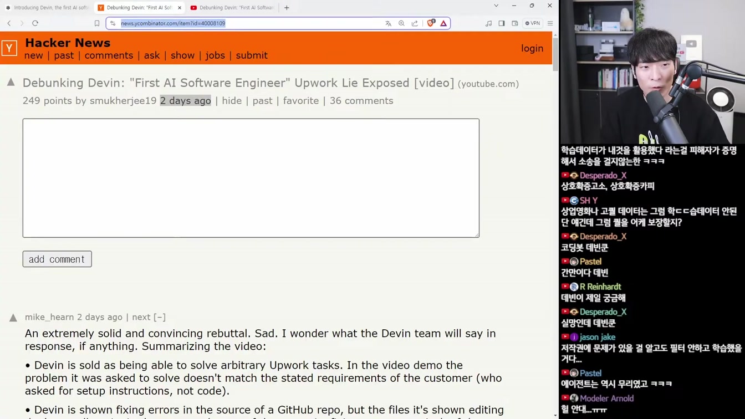This screenshot has height=419, width=745.
Task: Open the 'submit' page
Action: click(x=252, y=55)
